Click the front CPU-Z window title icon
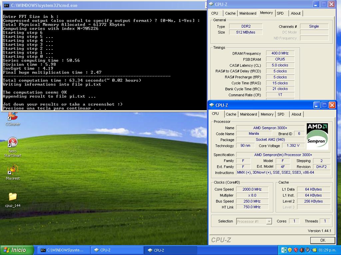This screenshot has width=341, height=255. pyautogui.click(x=212, y=105)
